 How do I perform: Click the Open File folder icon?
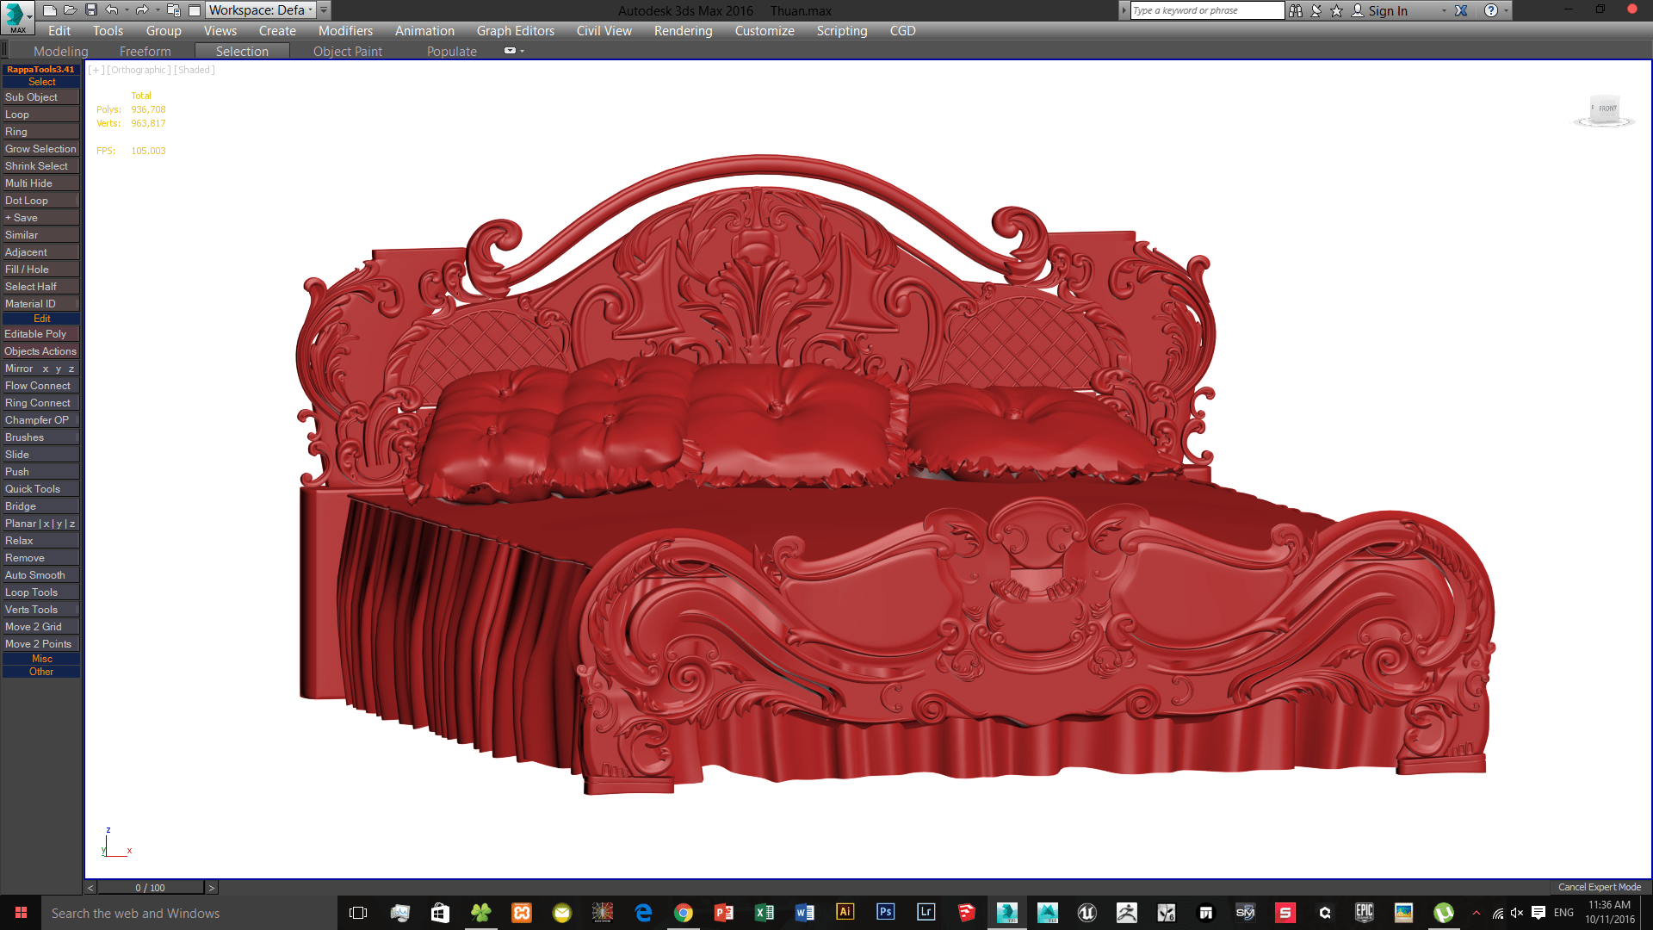point(71,10)
